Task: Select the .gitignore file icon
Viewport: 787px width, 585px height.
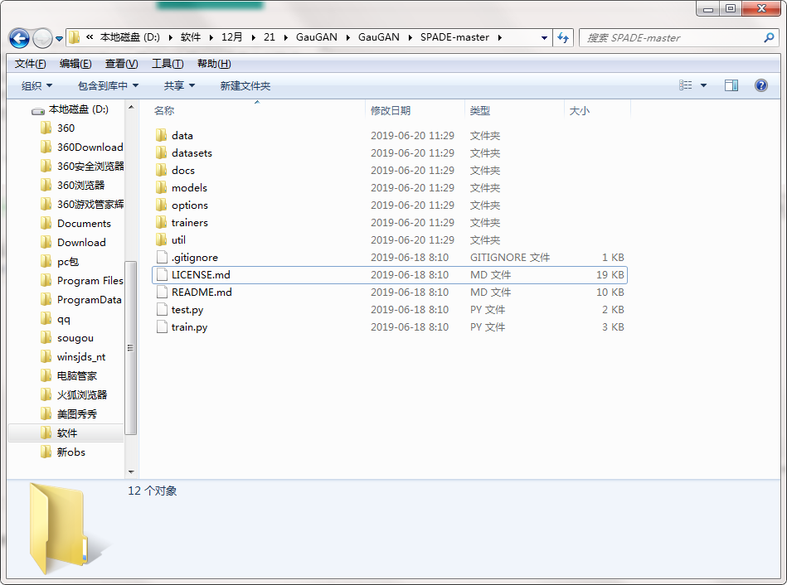Action: point(162,258)
